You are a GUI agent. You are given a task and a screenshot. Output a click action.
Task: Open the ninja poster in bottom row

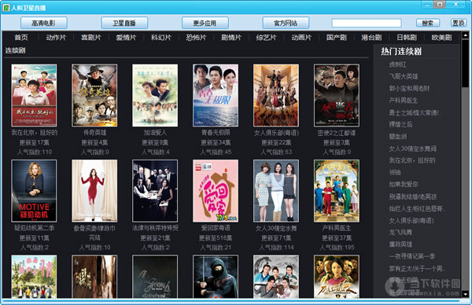tap(216, 277)
